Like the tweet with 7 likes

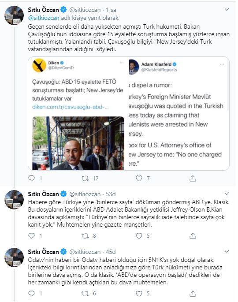[x=139, y=179]
